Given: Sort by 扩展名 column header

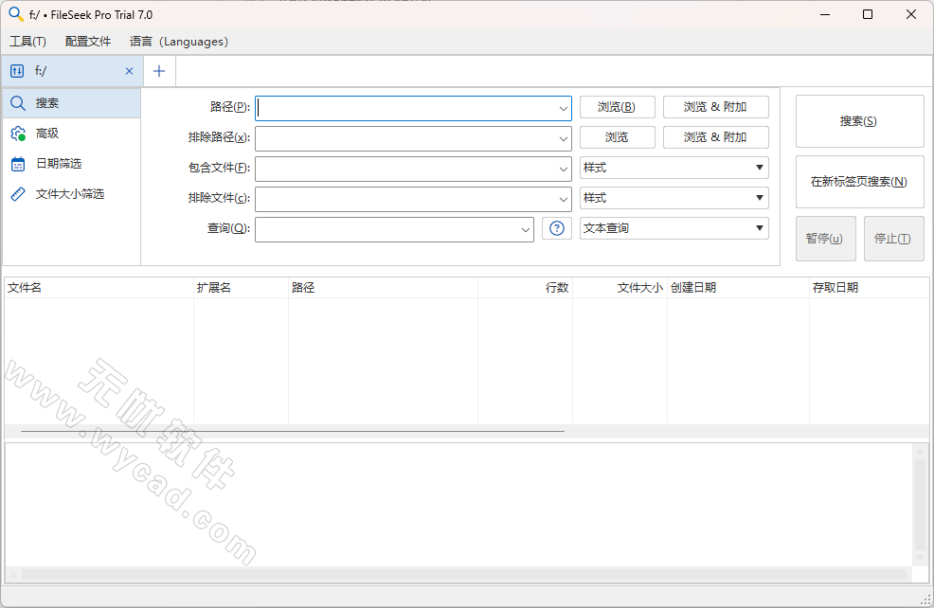Looking at the screenshot, I should click(x=242, y=288).
